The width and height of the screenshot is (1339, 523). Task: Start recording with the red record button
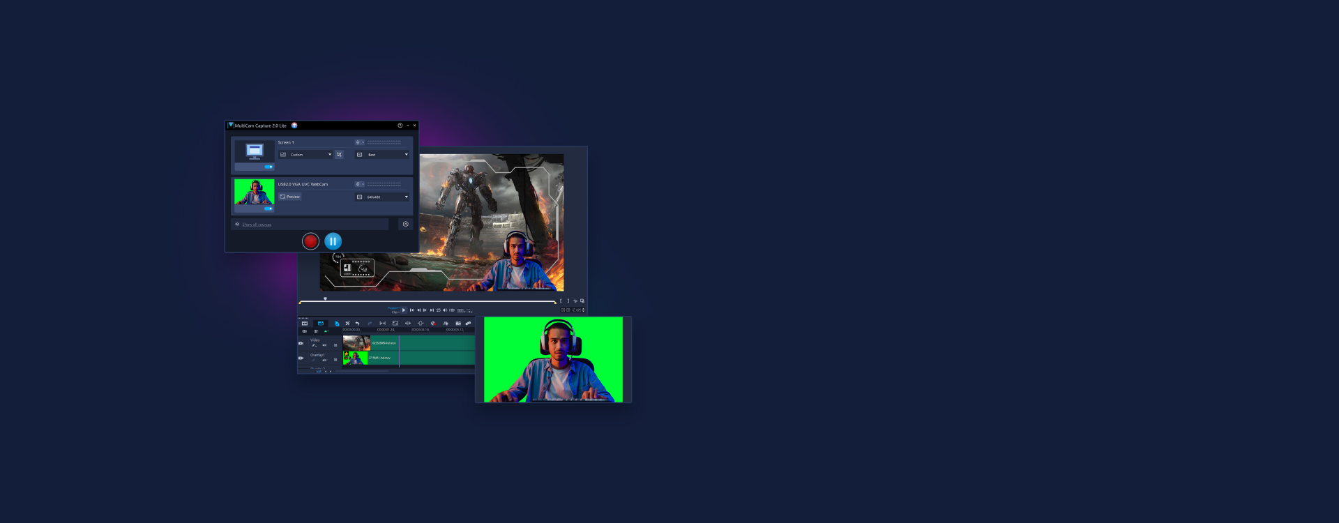311,241
